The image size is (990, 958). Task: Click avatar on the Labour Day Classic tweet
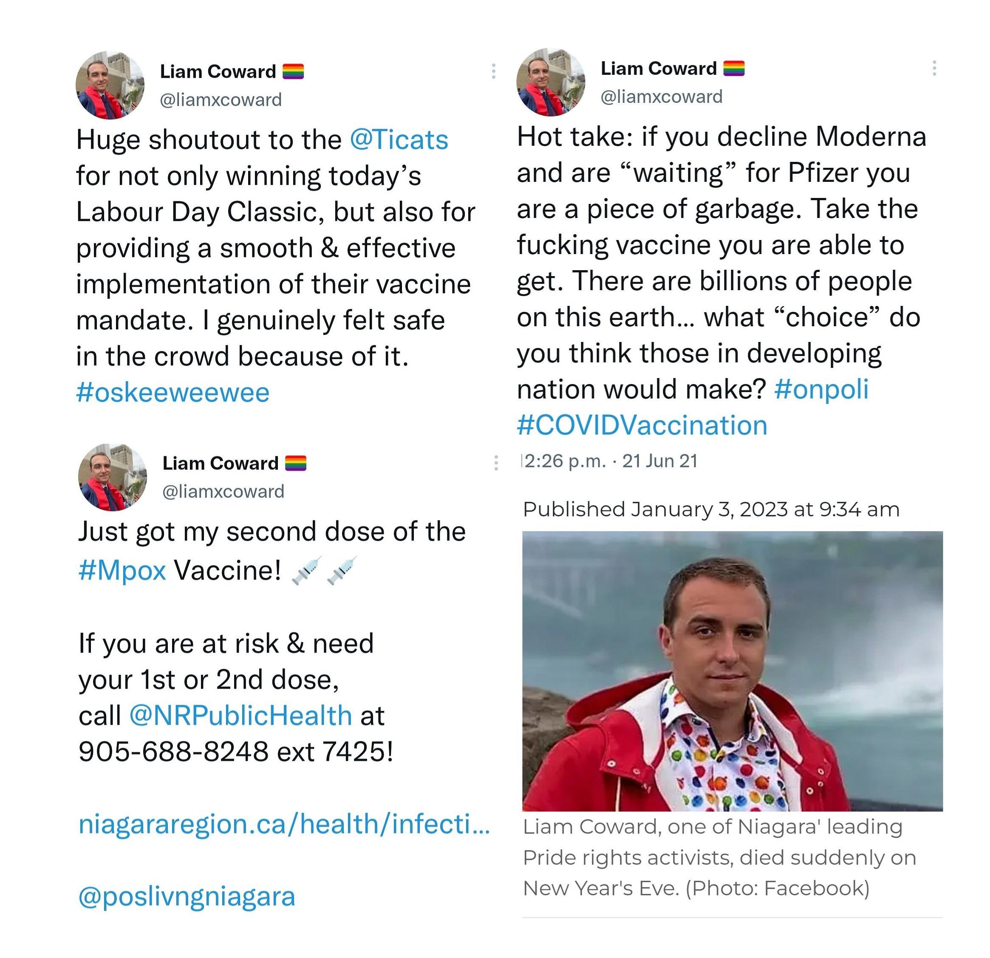[x=110, y=85]
